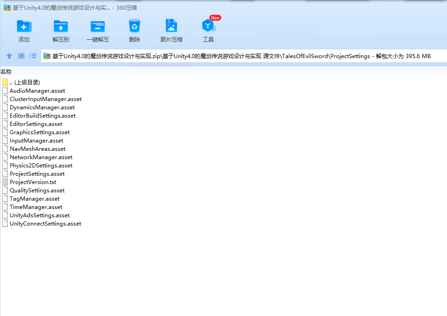Select EditorBuildSettings.asset file
447x316 pixels.
pos(43,116)
